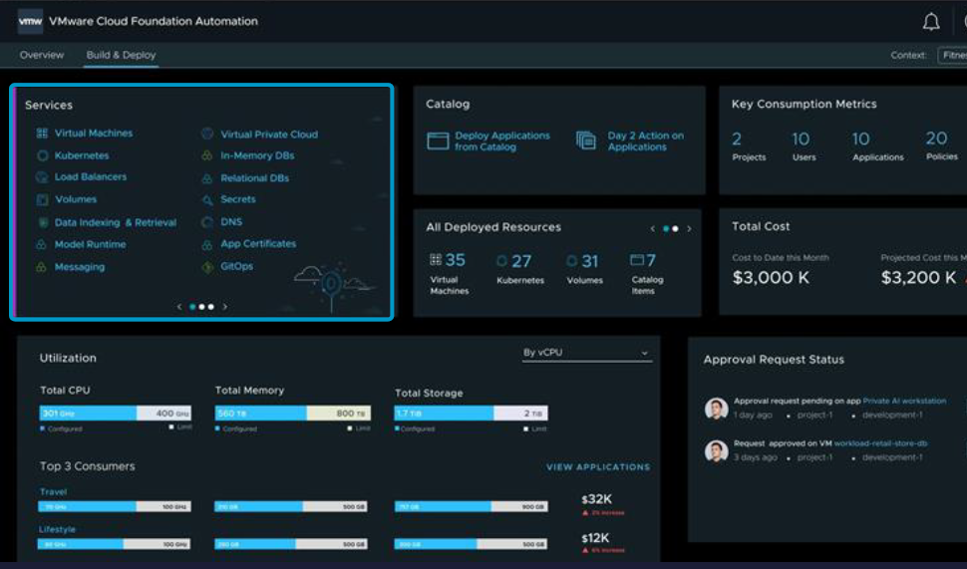This screenshot has width=967, height=569.
Task: Click the Model Runtime service icon
Action: point(41,245)
